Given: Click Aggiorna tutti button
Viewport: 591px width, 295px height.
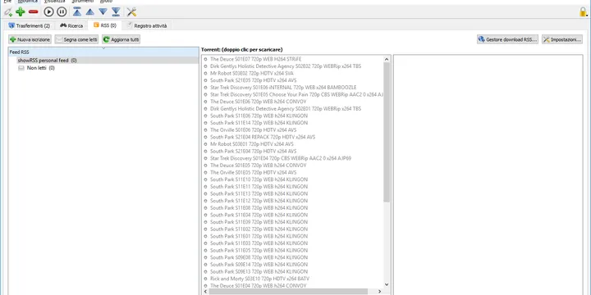Looking at the screenshot, I should 121,39.
